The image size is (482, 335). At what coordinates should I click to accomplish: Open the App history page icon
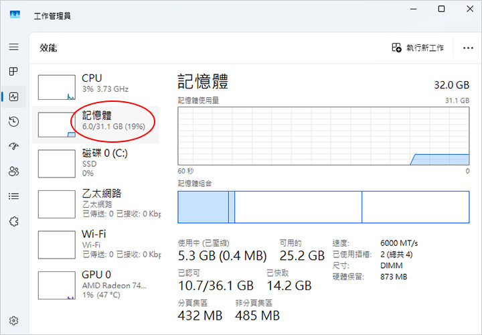[x=14, y=121]
